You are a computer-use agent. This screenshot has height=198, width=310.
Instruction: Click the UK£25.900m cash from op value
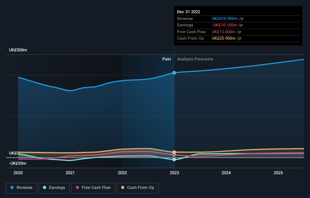coord(224,39)
